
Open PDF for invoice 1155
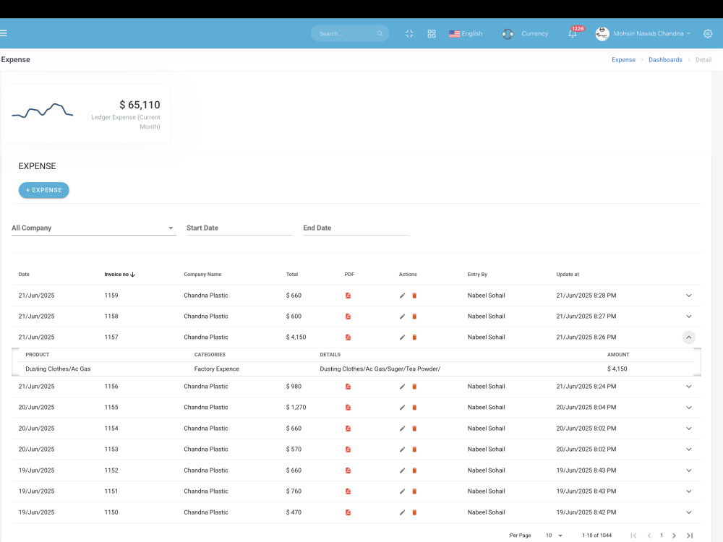(x=348, y=408)
